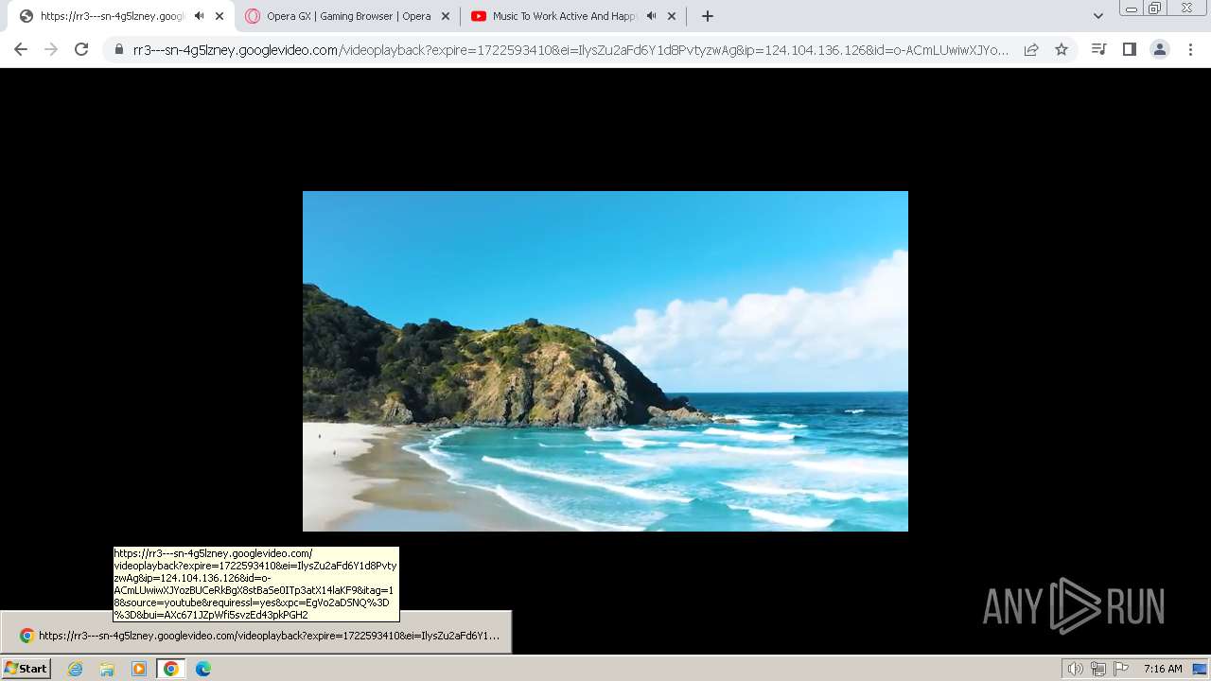Open the Chrome profile avatar menu
Image resolution: width=1211 pixels, height=681 pixels.
(1159, 49)
